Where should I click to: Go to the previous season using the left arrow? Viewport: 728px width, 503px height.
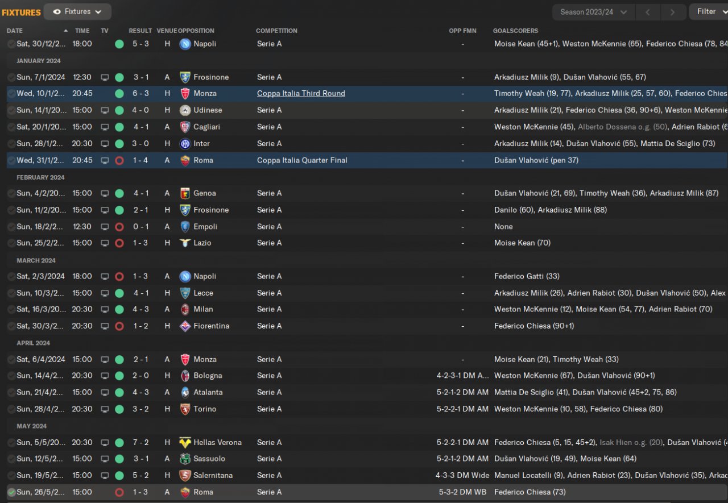pos(648,12)
